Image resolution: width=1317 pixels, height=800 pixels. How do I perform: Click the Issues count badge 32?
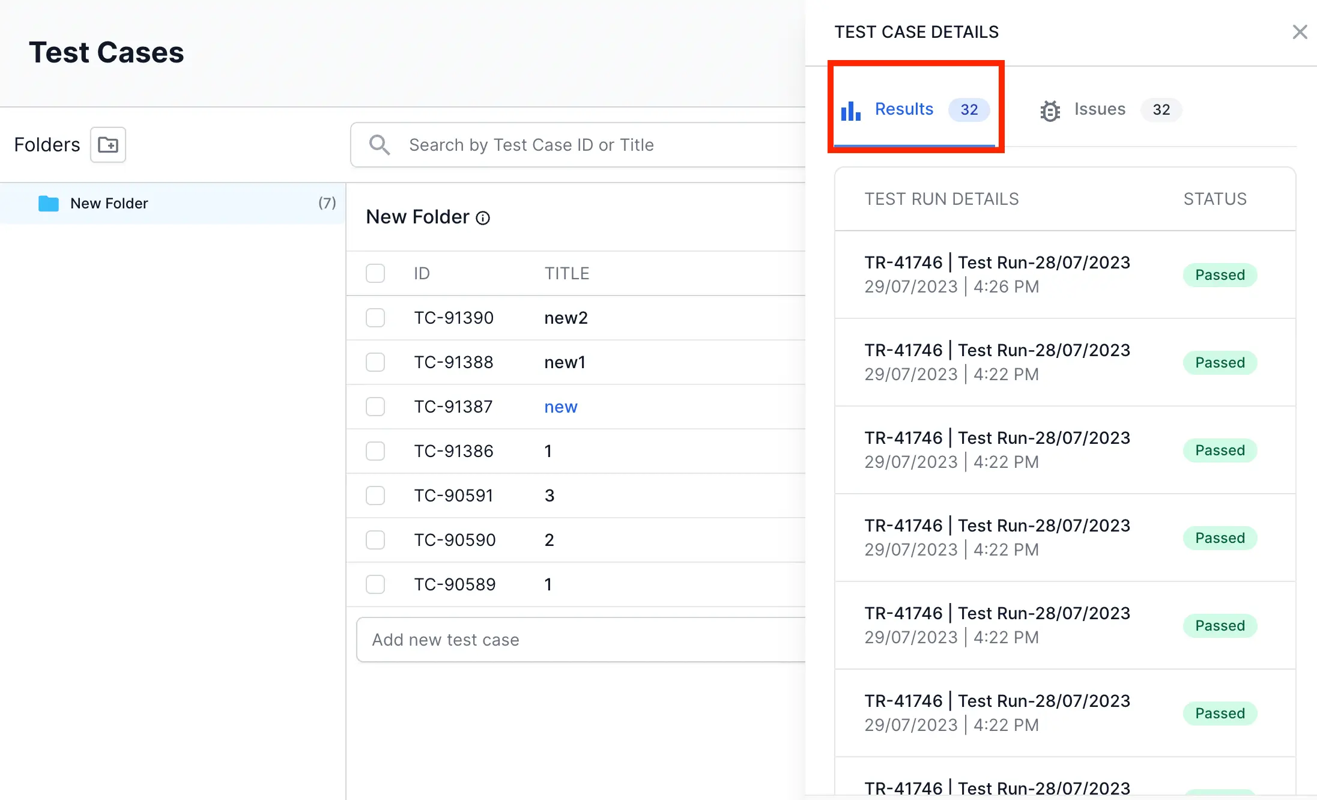click(1161, 110)
